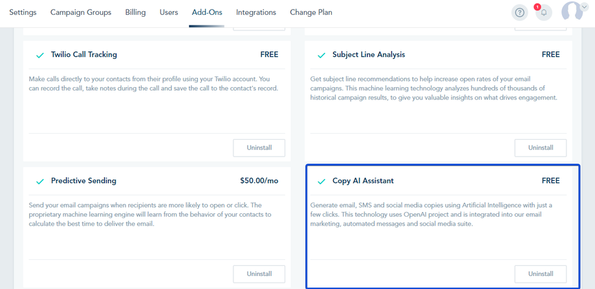Uninstall the Copy AI Assistant add-on
The height and width of the screenshot is (289, 595).
coord(540,273)
